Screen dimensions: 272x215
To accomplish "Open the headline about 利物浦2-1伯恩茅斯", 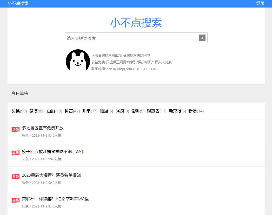I will pyautogui.click(x=55, y=199).
